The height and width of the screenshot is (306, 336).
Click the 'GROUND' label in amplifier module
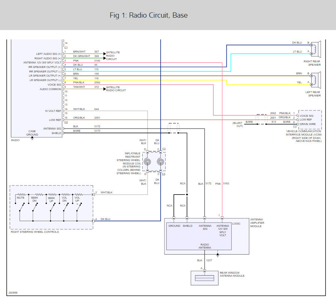(x=174, y=226)
